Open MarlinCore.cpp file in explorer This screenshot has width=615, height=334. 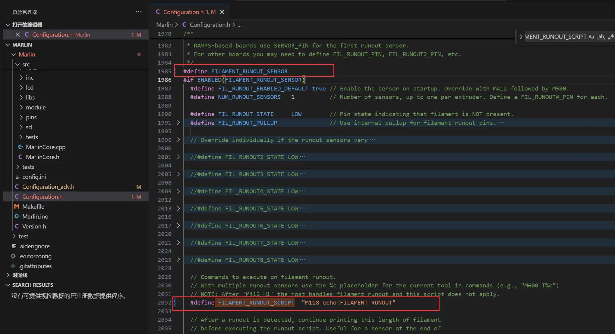click(46, 147)
